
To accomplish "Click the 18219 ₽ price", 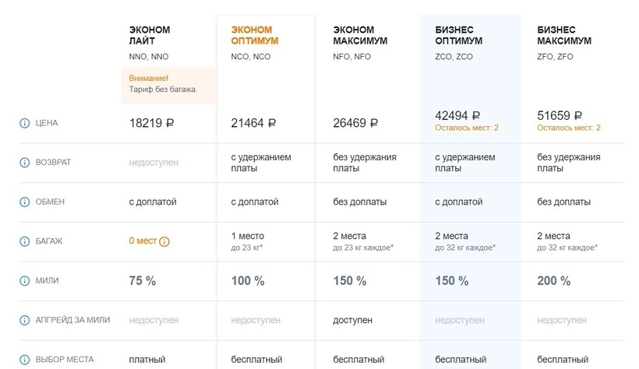I will pos(152,123).
